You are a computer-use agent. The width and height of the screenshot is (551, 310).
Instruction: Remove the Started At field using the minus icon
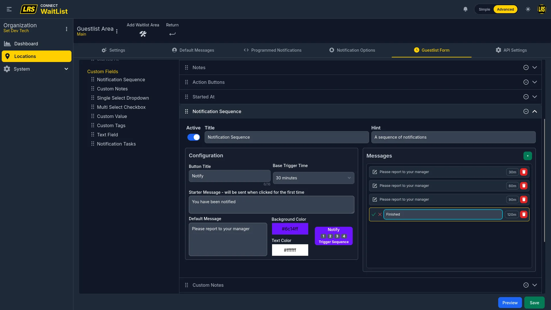[x=526, y=97]
